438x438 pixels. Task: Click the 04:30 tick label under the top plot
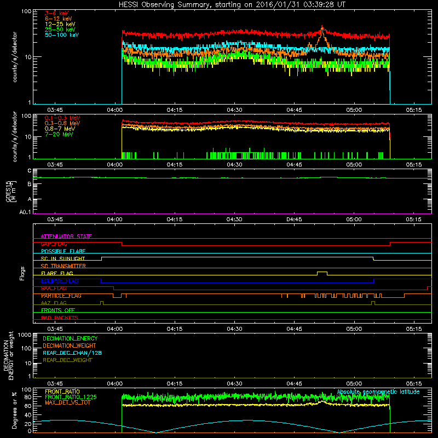tap(234, 110)
